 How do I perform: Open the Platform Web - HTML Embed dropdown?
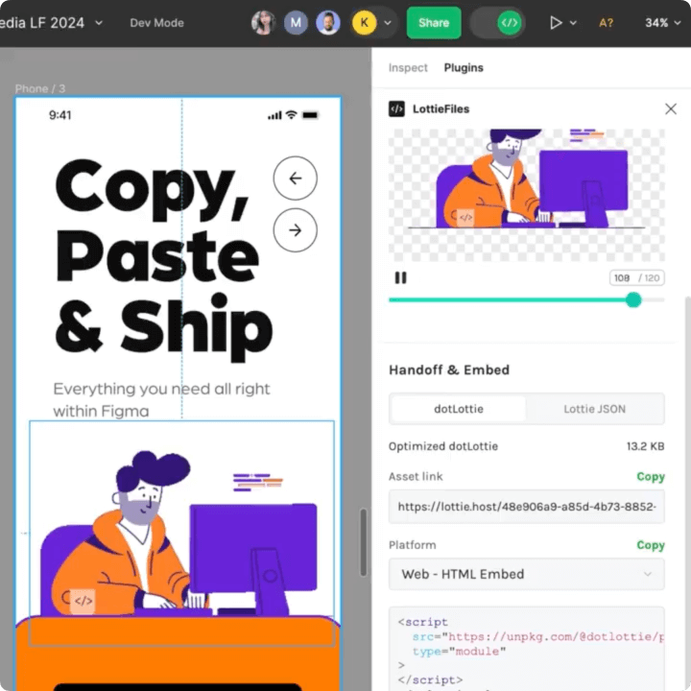point(526,574)
